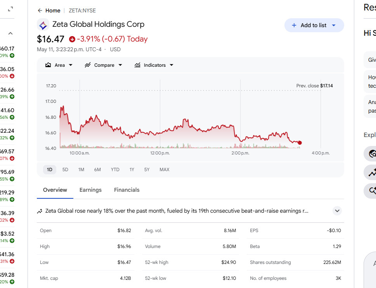Open the Indicators dropdown arrow
376x288 pixels.
[172, 65]
